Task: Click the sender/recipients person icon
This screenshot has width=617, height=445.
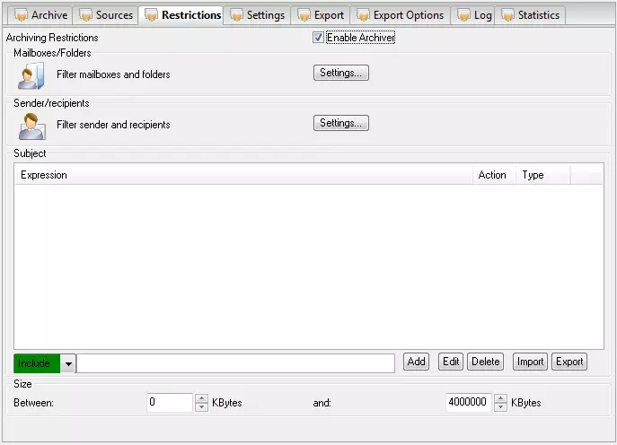Action: tap(31, 126)
